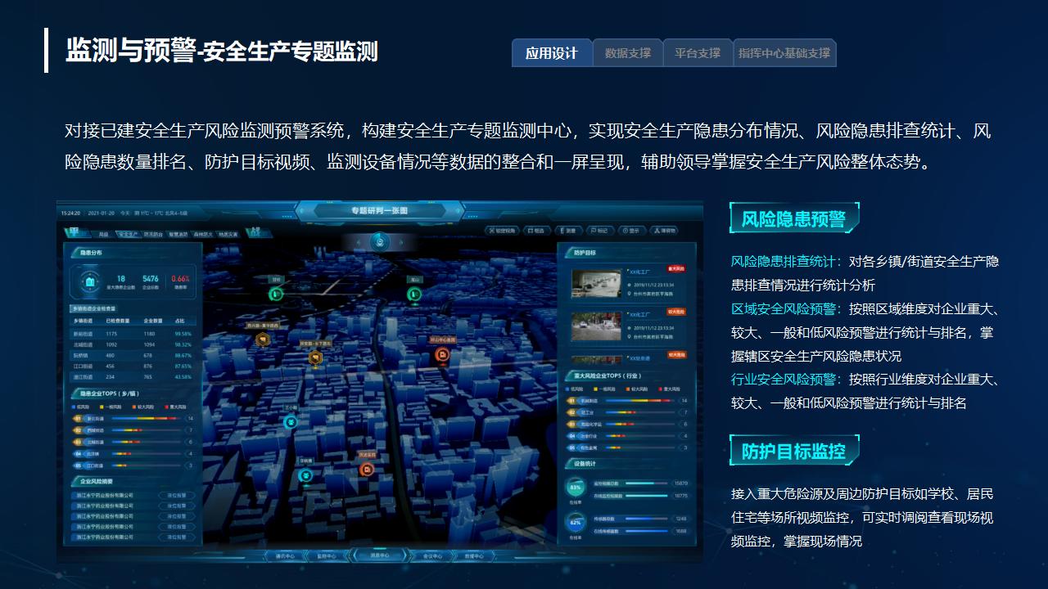Open the 森林防火 dashboard nav tab
The width and height of the screenshot is (1048, 589).
[x=203, y=234]
